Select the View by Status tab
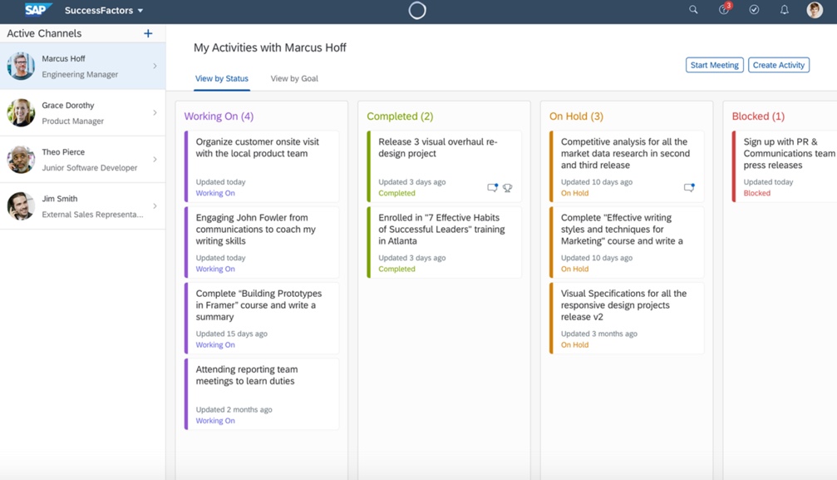The image size is (837, 480). click(x=219, y=78)
